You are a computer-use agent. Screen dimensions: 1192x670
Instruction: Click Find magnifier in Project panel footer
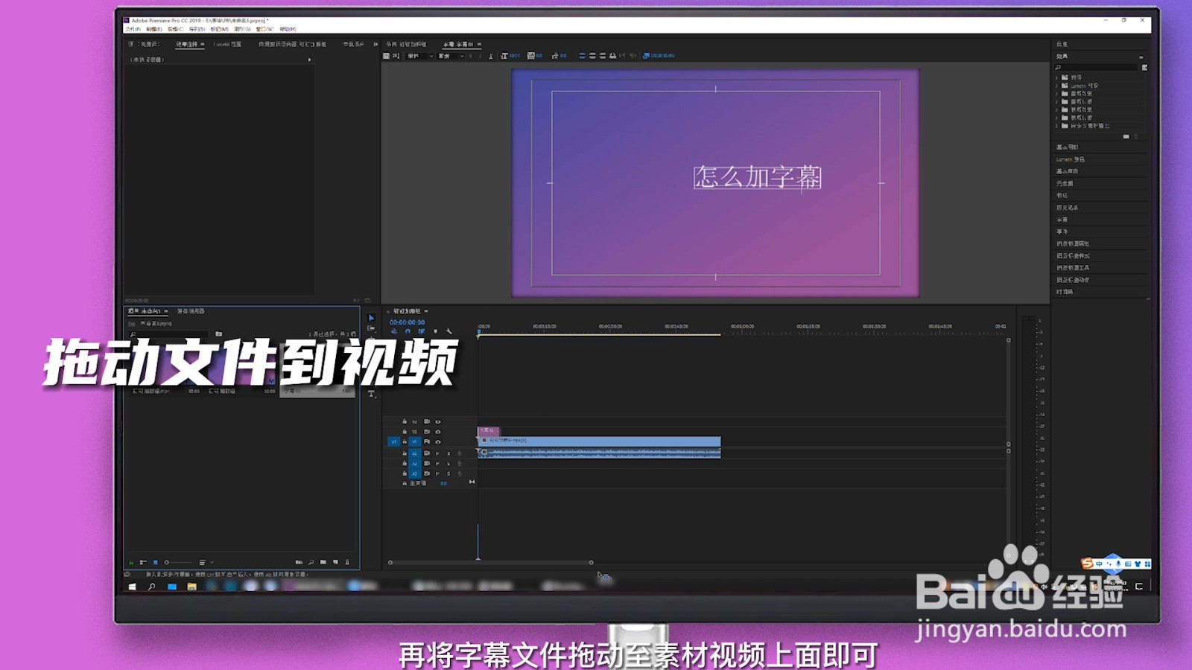pos(311,562)
